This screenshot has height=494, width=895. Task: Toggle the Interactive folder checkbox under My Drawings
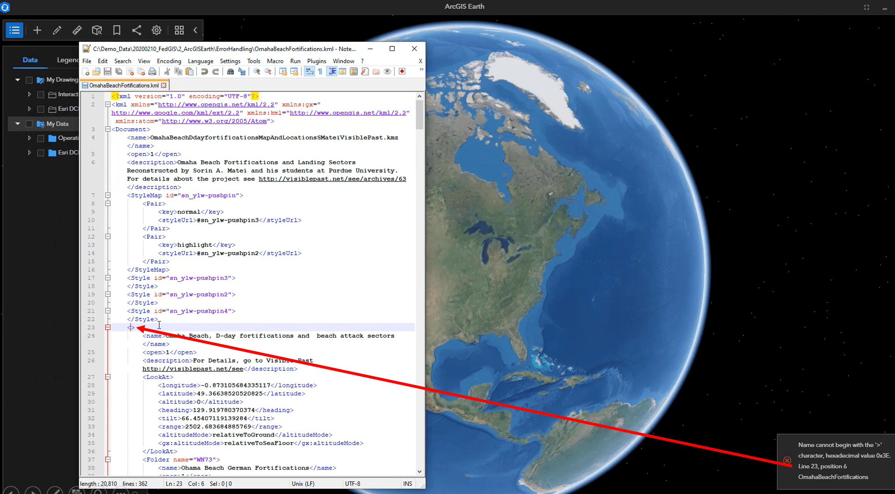pyautogui.click(x=41, y=94)
